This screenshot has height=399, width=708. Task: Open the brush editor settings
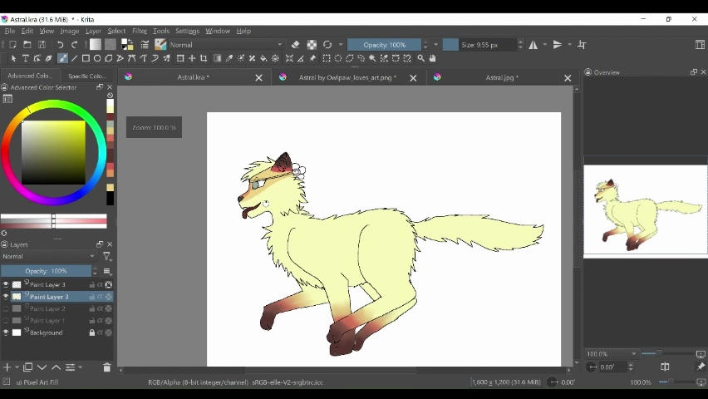(145, 44)
